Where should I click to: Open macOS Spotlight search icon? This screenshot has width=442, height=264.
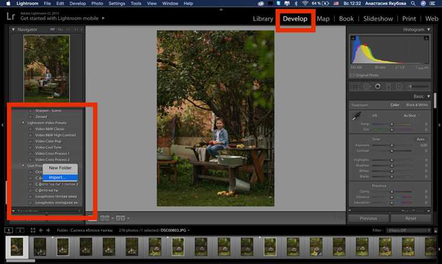point(413,4)
